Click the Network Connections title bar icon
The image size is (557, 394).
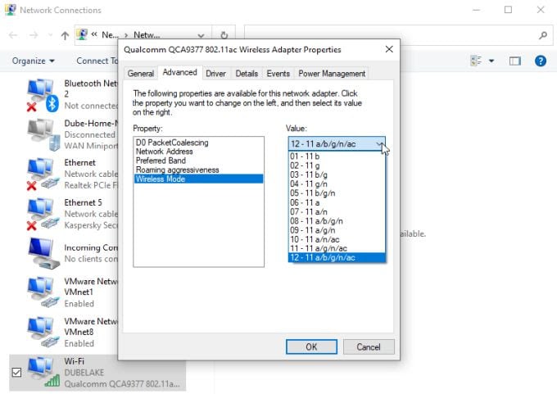[x=11, y=10]
